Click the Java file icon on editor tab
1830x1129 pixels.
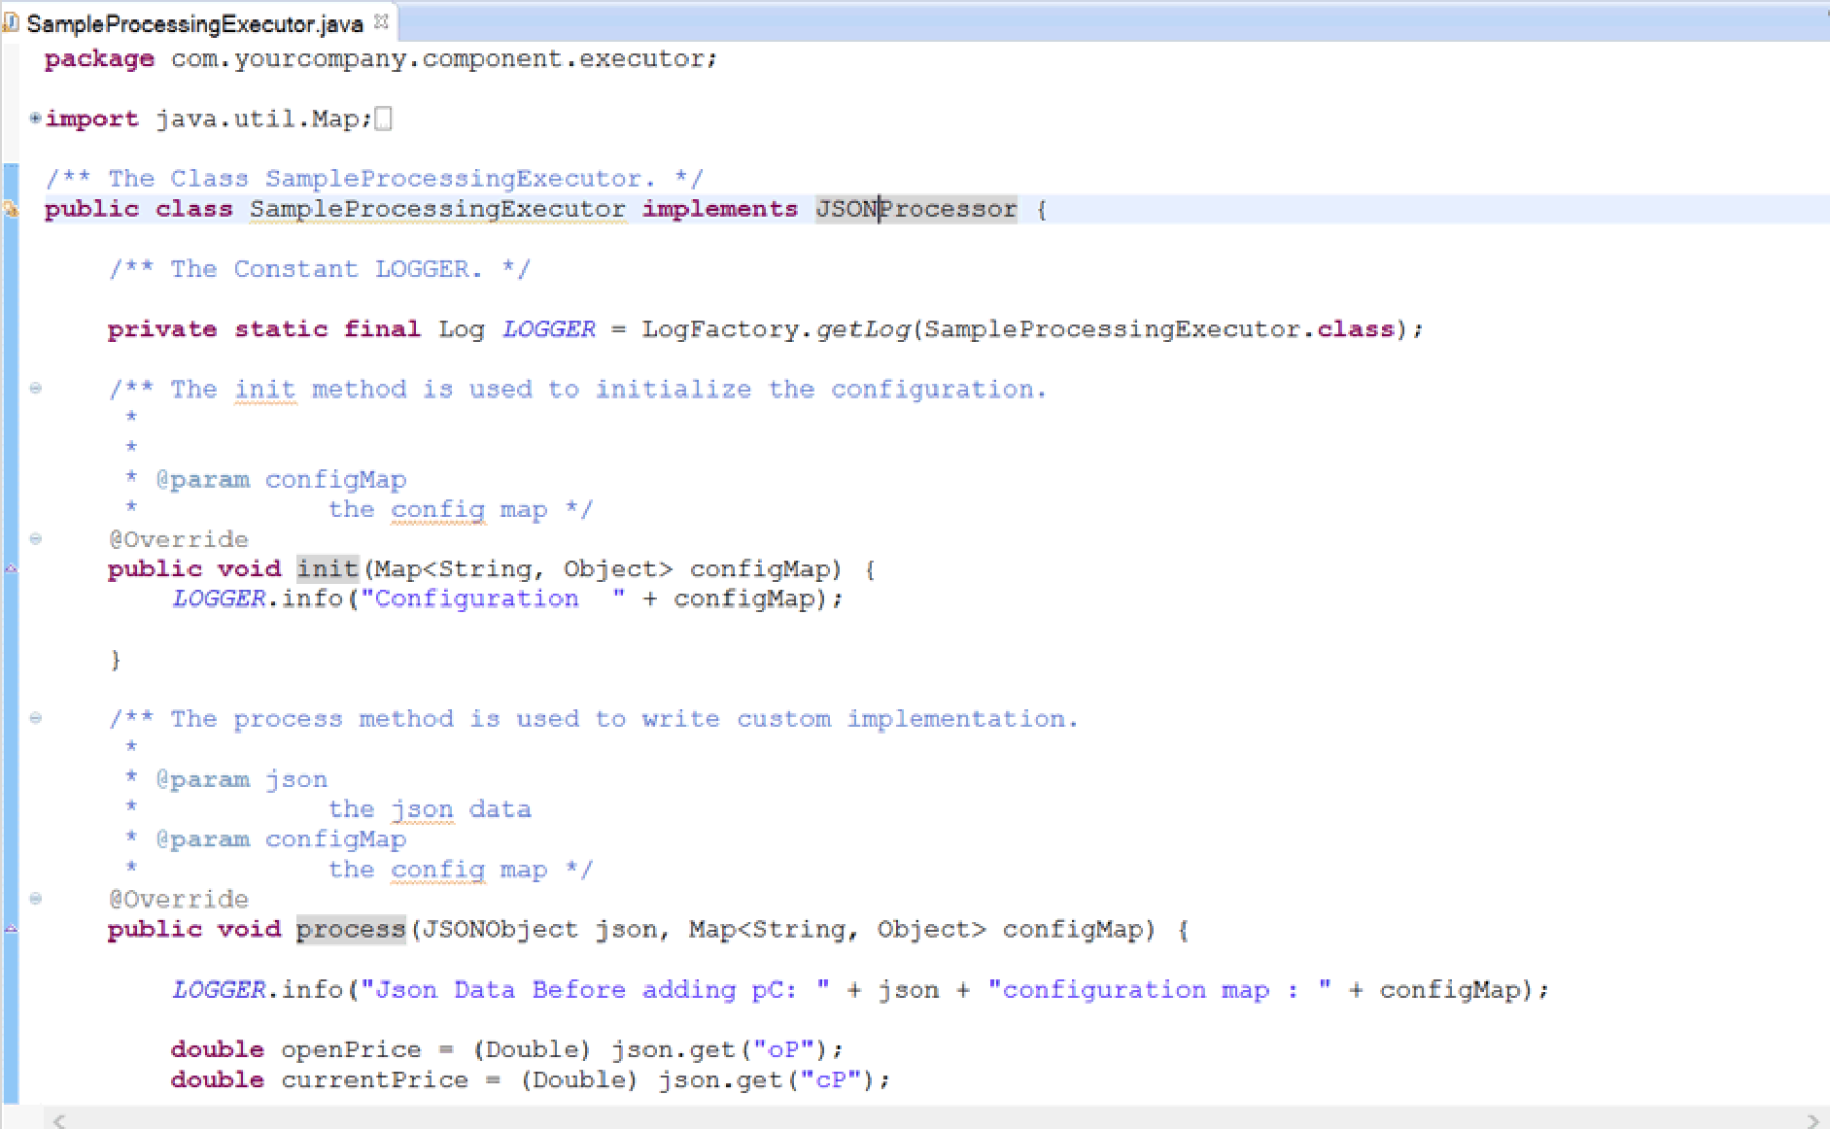(12, 21)
